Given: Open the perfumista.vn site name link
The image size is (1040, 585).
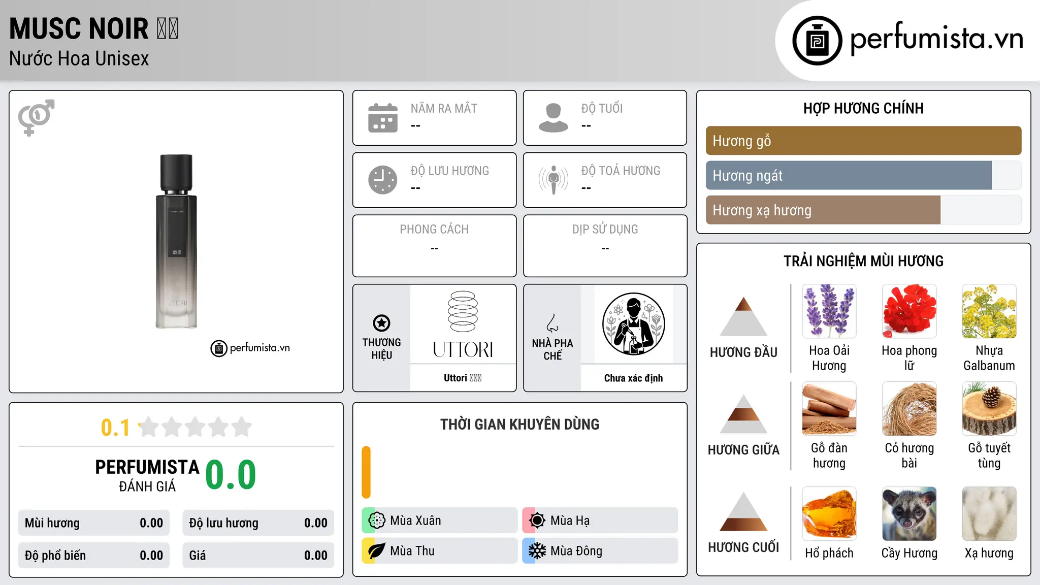Looking at the screenshot, I should 936,39.
